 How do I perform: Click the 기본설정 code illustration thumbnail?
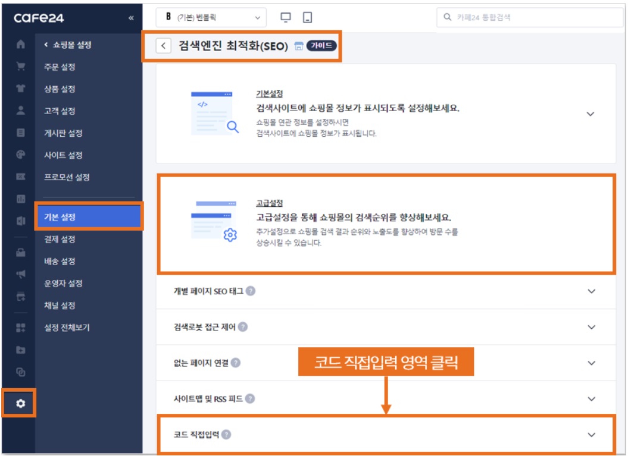click(215, 114)
